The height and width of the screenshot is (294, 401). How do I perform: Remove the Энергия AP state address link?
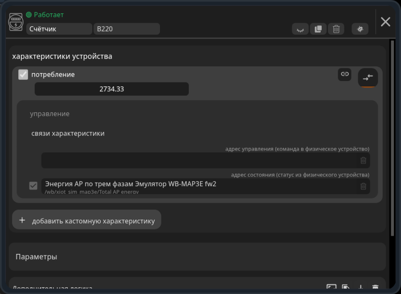coord(363,186)
